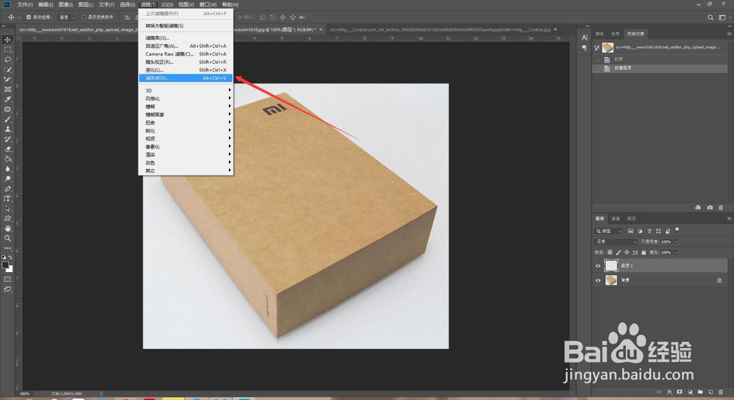Select the Crop tool
Screen dimensions: 734x400
click(x=7, y=79)
